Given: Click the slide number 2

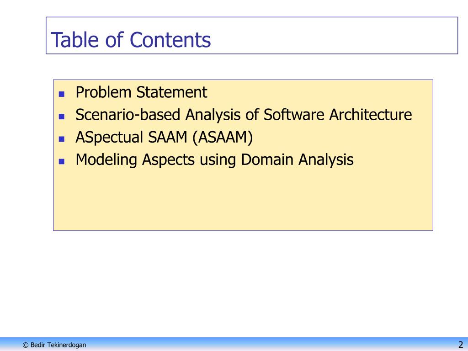Looking at the screenshot, I should (x=461, y=345).
